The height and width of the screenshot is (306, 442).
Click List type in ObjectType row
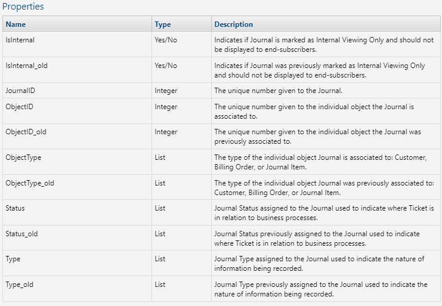(x=160, y=157)
